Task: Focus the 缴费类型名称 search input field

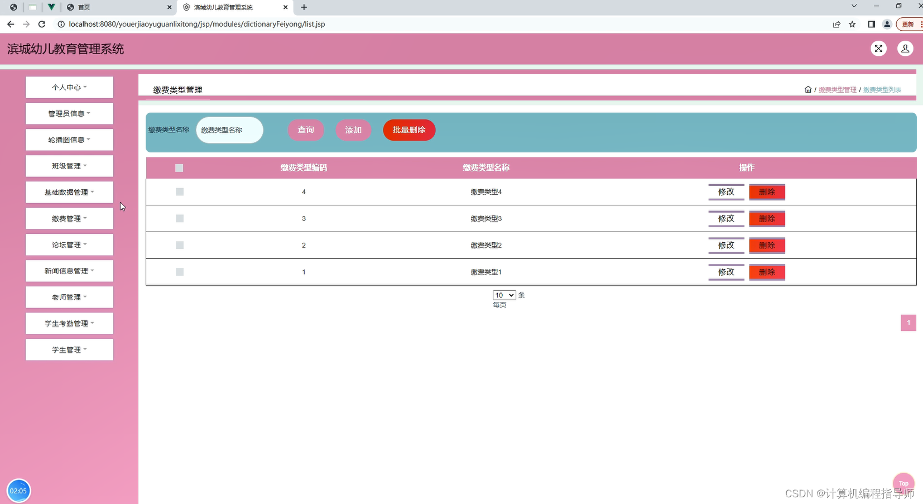Action: click(229, 130)
